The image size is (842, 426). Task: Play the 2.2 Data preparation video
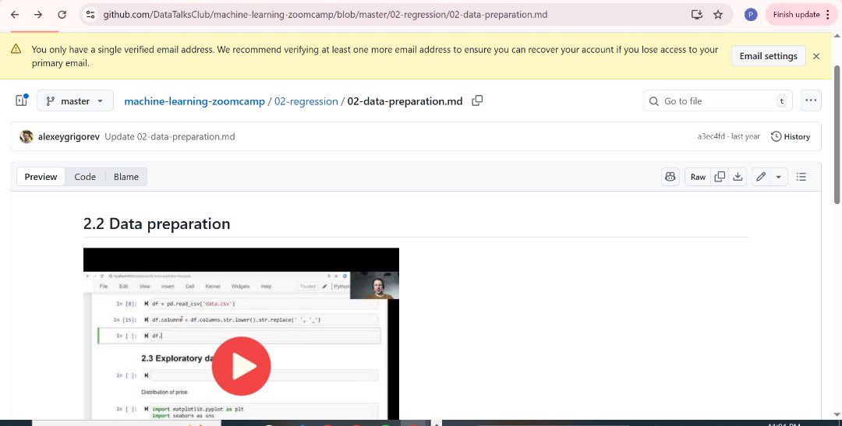click(x=241, y=366)
